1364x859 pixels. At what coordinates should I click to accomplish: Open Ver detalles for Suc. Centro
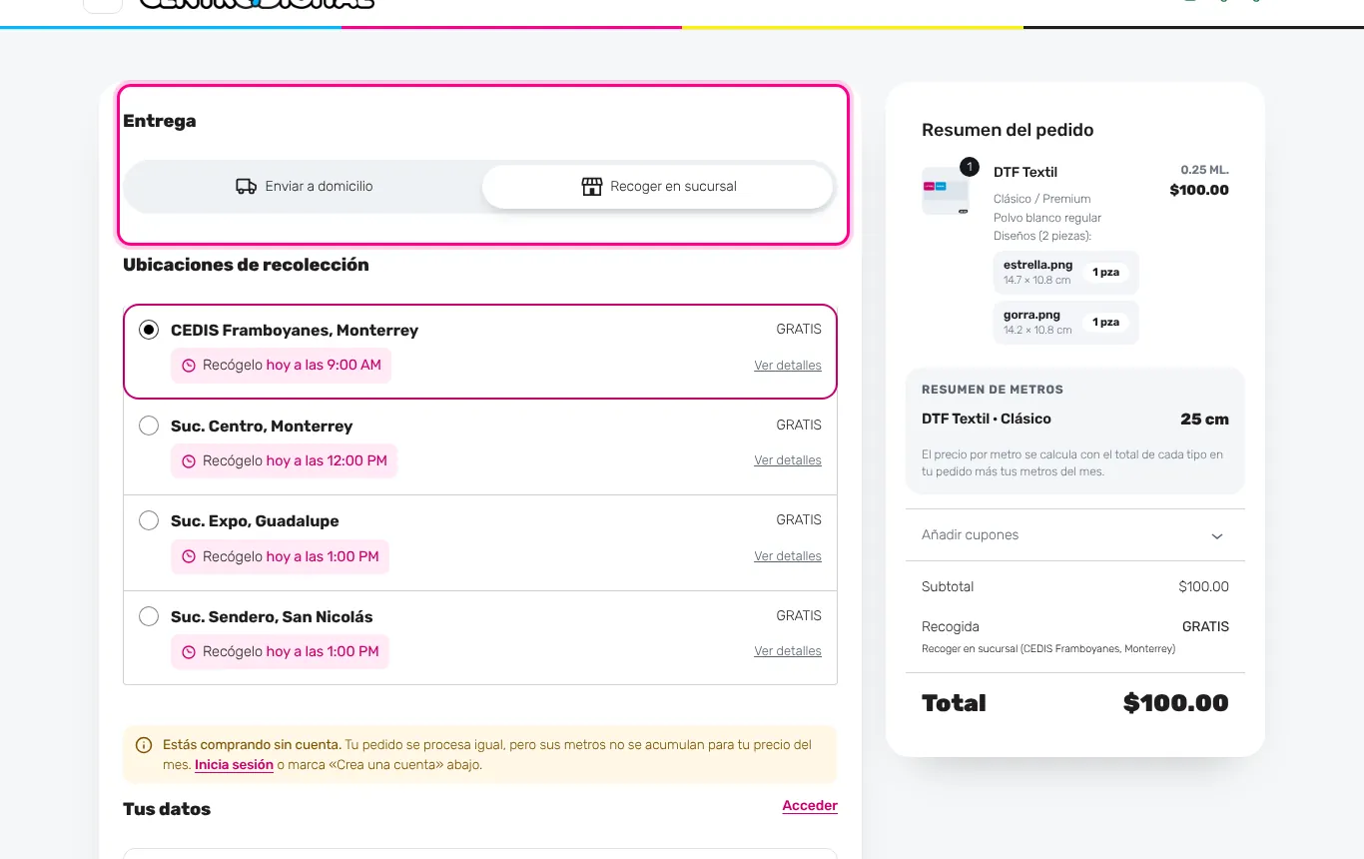[788, 460]
